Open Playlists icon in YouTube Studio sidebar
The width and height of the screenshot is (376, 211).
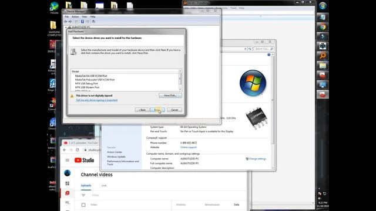tap(68, 203)
